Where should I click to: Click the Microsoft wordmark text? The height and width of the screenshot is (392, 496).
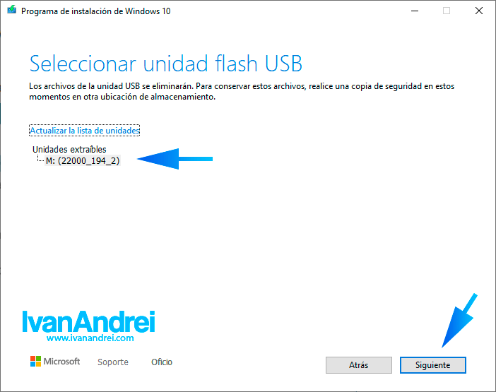(x=61, y=362)
